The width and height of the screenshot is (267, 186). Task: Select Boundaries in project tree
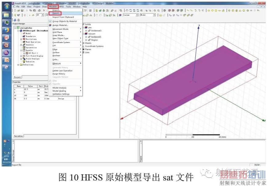click(x=31, y=36)
